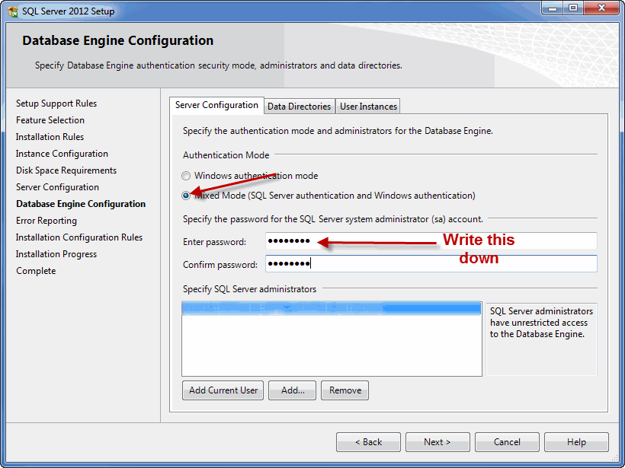
Task: Click the Add Current User button
Action: point(223,390)
